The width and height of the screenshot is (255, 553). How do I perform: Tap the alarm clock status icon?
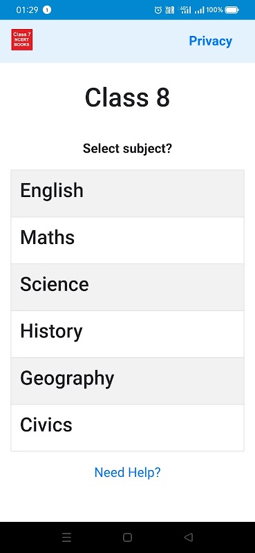pyautogui.click(x=158, y=10)
